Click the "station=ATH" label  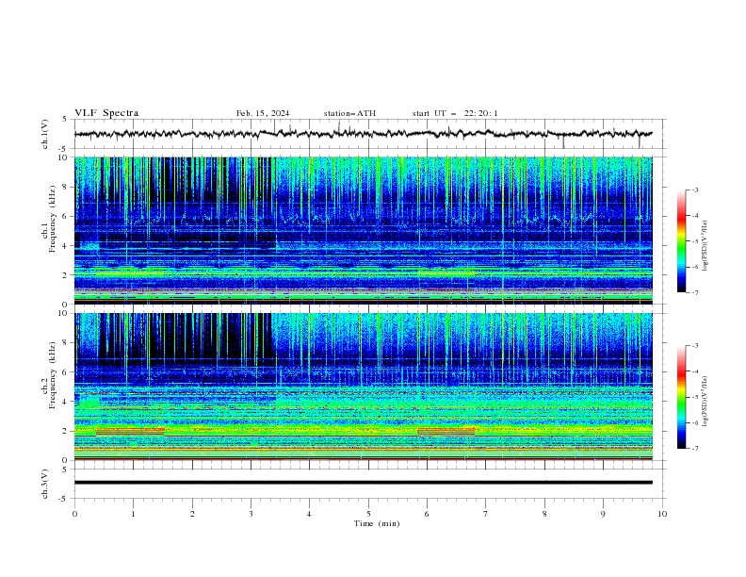(x=349, y=113)
